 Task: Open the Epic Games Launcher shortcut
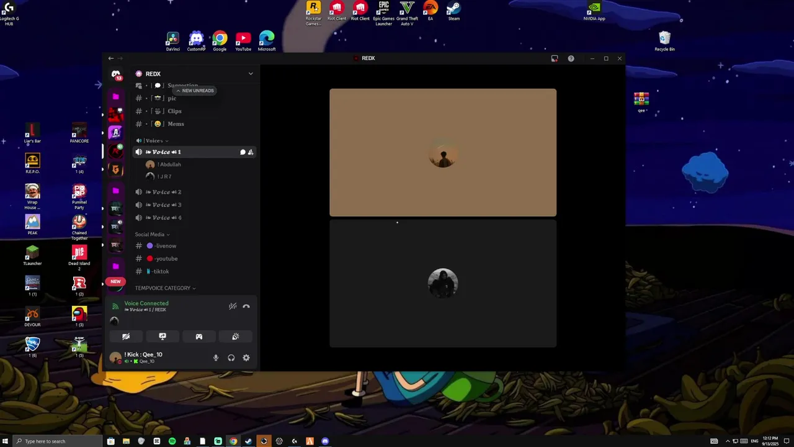point(383,14)
